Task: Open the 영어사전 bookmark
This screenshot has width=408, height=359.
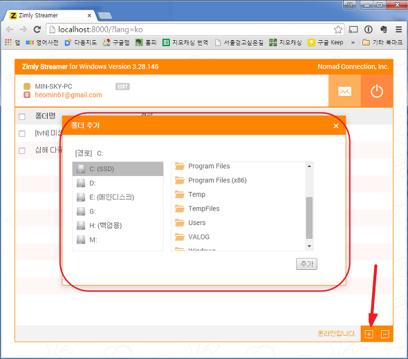Action: point(42,42)
